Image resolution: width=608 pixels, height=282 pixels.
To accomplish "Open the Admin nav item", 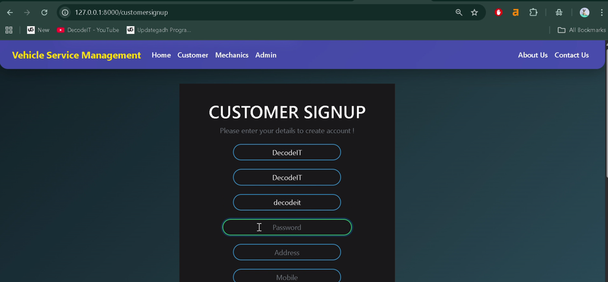I will 266,55.
